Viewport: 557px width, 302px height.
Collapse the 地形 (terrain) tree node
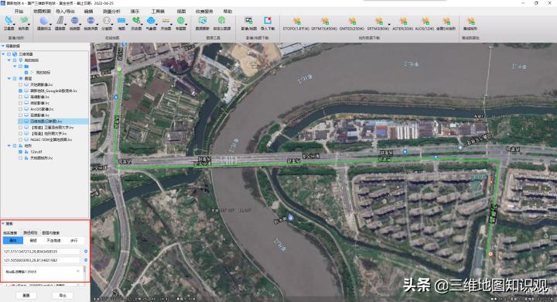tap(9, 146)
